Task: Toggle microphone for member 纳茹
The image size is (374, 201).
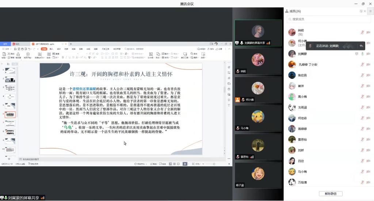Action: (362, 32)
